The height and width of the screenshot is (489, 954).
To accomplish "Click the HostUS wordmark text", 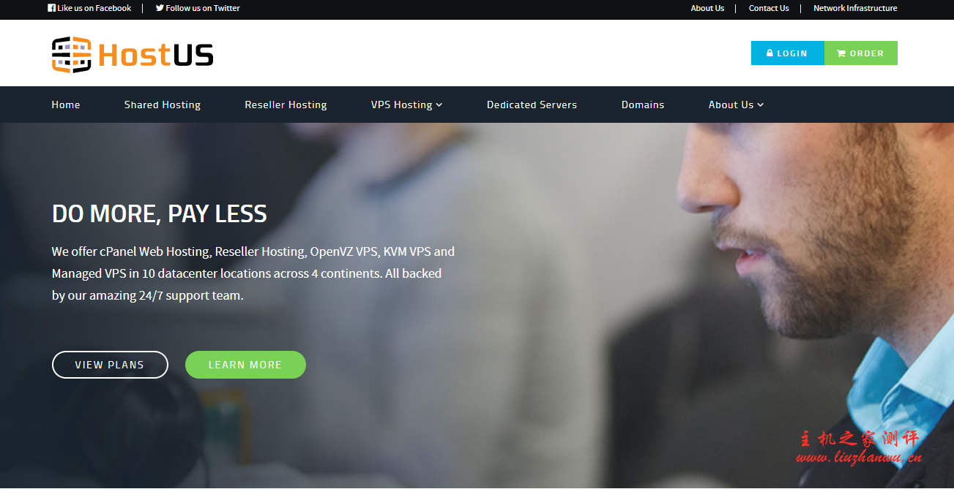I will [156, 55].
